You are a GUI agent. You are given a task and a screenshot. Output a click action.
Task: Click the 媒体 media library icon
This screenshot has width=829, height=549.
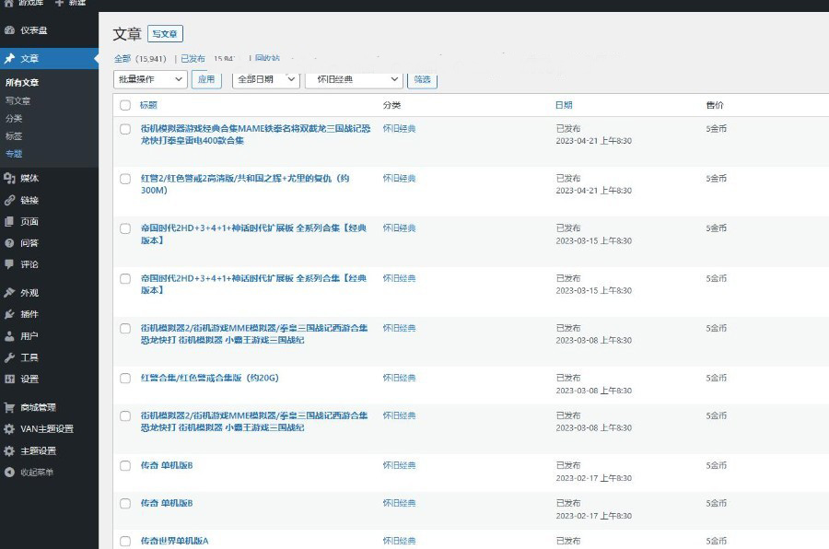[x=10, y=178]
